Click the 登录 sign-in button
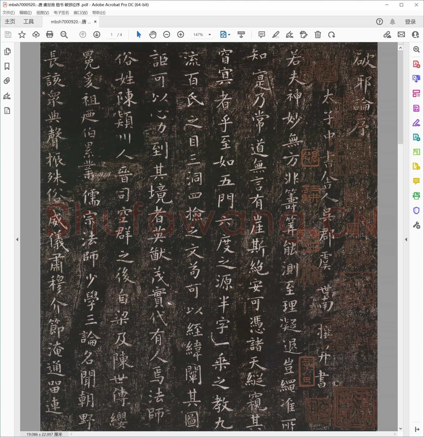The height and width of the screenshot is (437, 424). click(x=410, y=22)
